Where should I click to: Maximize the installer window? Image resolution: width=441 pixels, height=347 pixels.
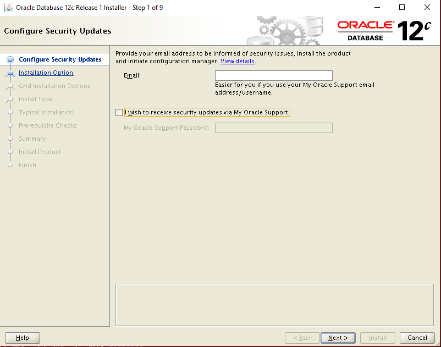402,7
